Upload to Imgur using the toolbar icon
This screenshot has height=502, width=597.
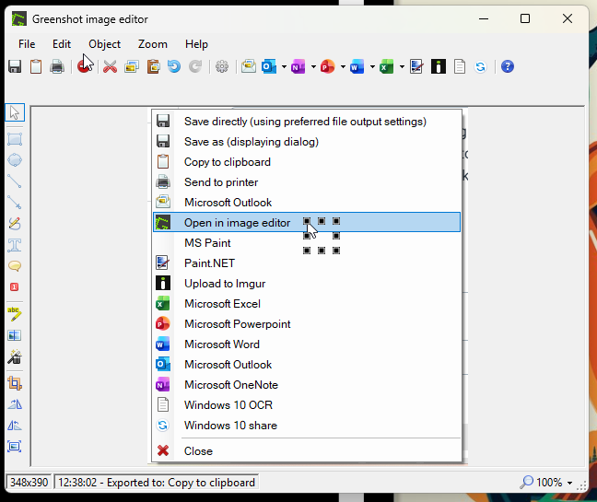(x=439, y=66)
